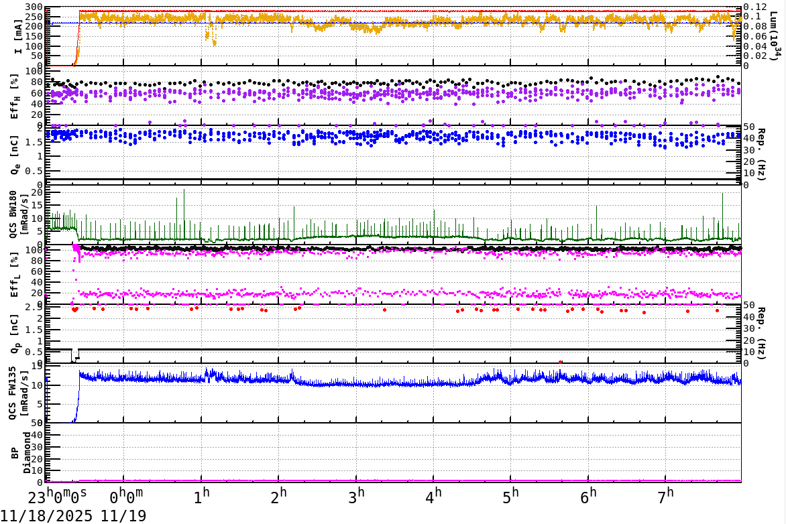The width and height of the screenshot is (786, 524).
Task: Click the blue rising edge in QCS FW135 plot
Action: (77, 397)
